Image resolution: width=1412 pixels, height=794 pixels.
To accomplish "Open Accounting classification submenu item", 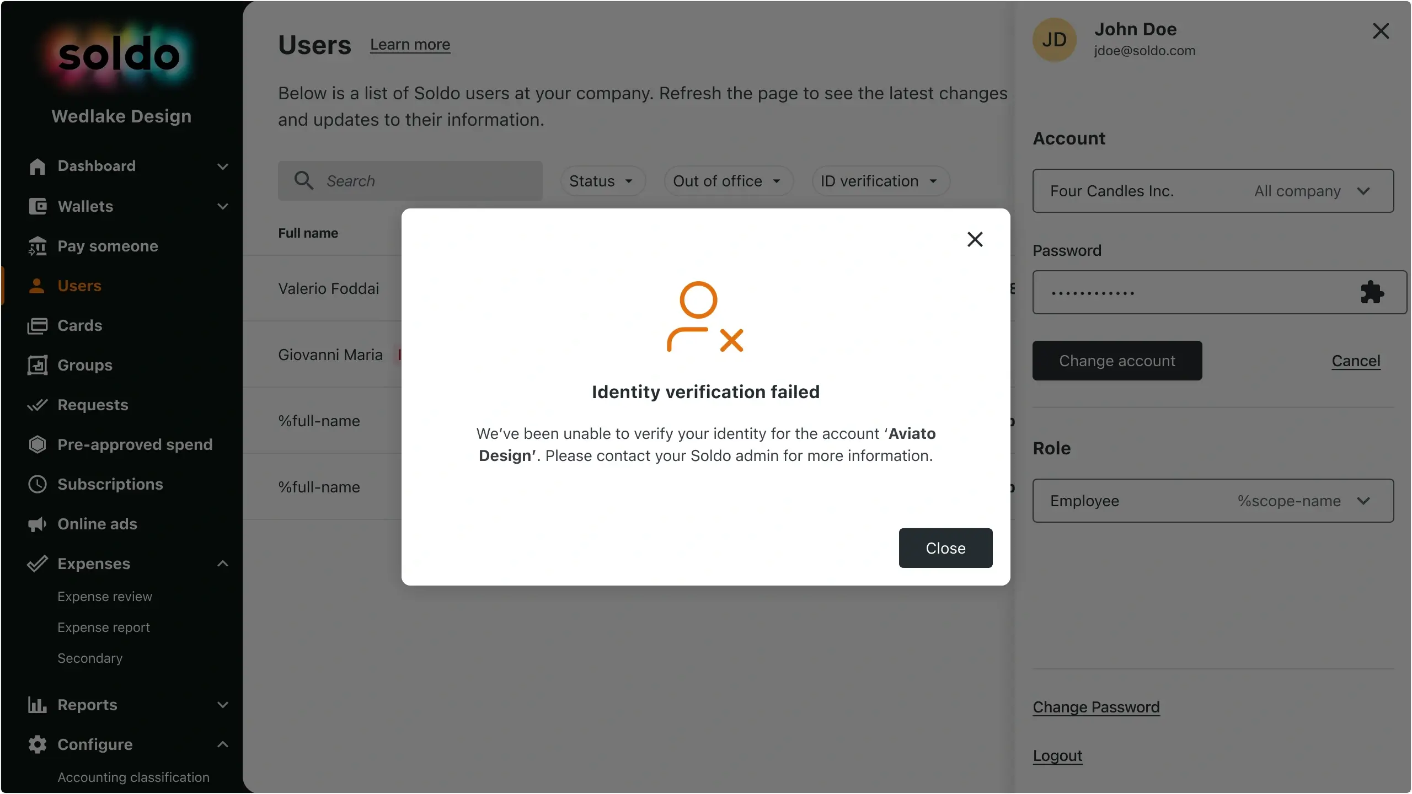I will (133, 777).
